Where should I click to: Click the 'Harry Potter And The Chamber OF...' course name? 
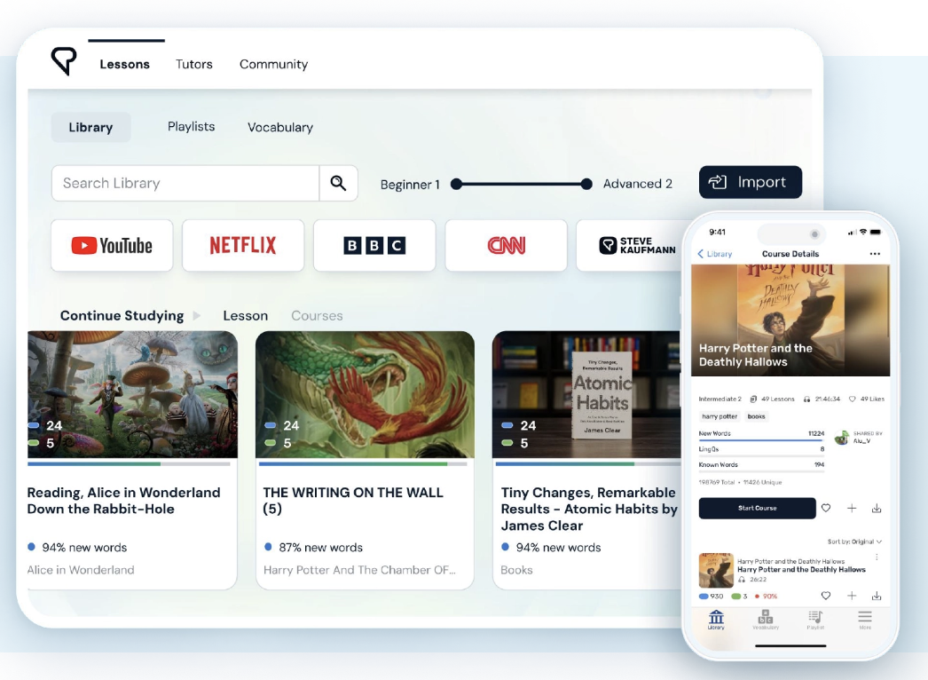359,570
